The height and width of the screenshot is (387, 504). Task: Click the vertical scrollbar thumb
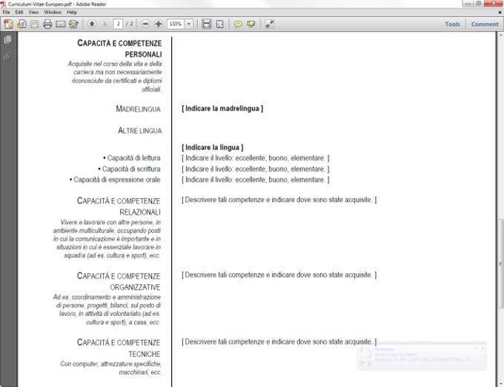click(x=500, y=263)
